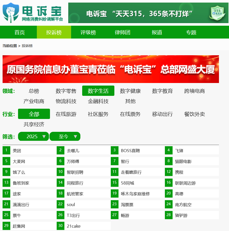Viewport: 229px width, 231px height.
Task: Select 数字教育 domain filter
Action: pyautogui.click(x=162, y=91)
